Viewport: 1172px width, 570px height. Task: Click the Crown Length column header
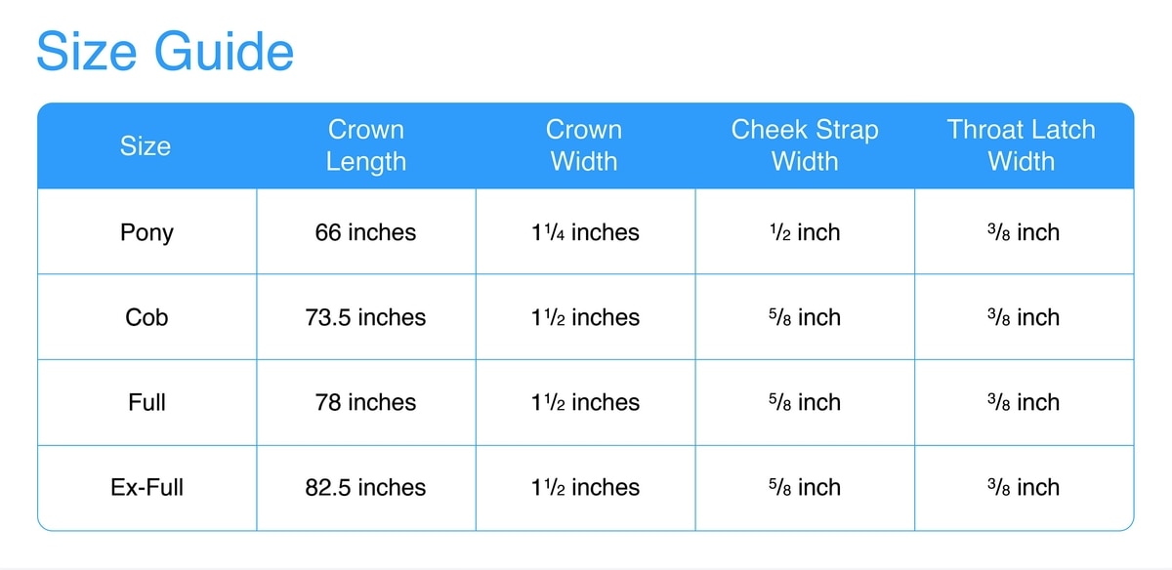[x=365, y=146]
